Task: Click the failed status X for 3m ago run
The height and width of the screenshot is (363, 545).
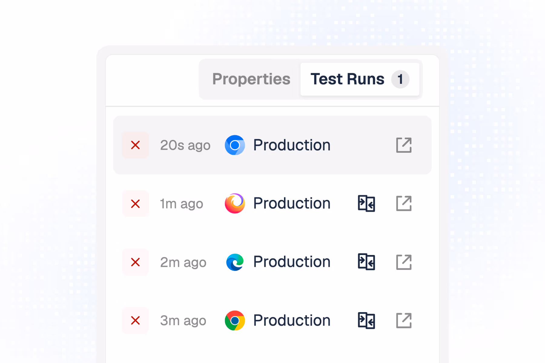Action: coord(135,320)
